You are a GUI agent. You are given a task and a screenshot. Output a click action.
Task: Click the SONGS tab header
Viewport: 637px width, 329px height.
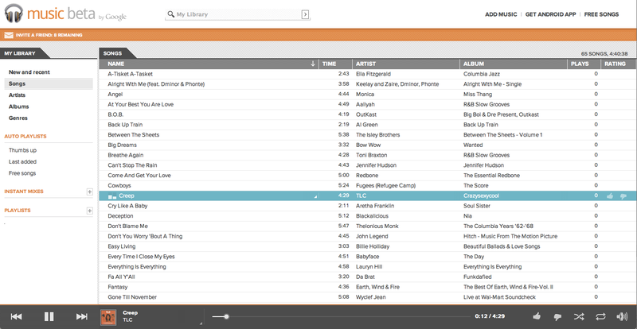coord(112,53)
